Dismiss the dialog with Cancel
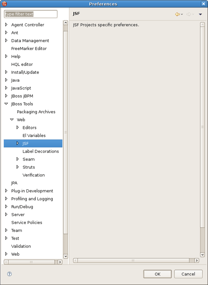Screen dimensions: 208x285 [188, 274]
